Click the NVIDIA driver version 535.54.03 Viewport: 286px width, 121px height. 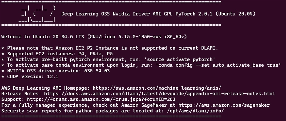click(97, 71)
